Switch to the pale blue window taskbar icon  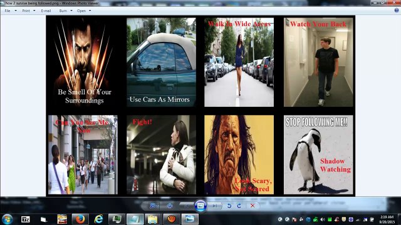[x=135, y=219]
